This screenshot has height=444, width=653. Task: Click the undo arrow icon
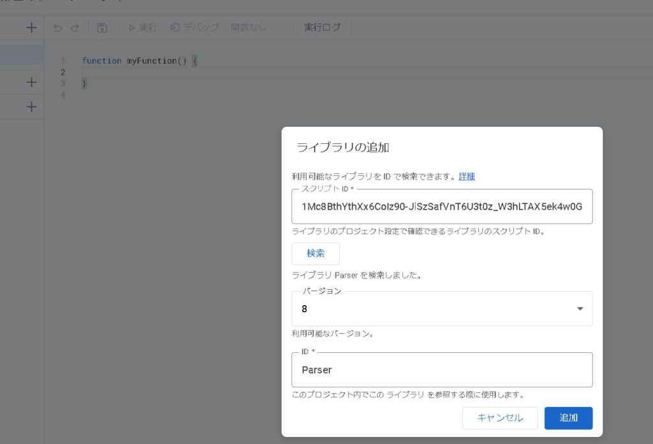click(57, 27)
